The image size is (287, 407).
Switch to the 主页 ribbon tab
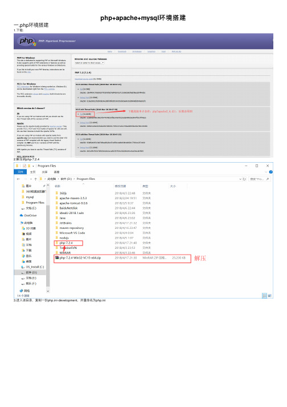coord(32,172)
